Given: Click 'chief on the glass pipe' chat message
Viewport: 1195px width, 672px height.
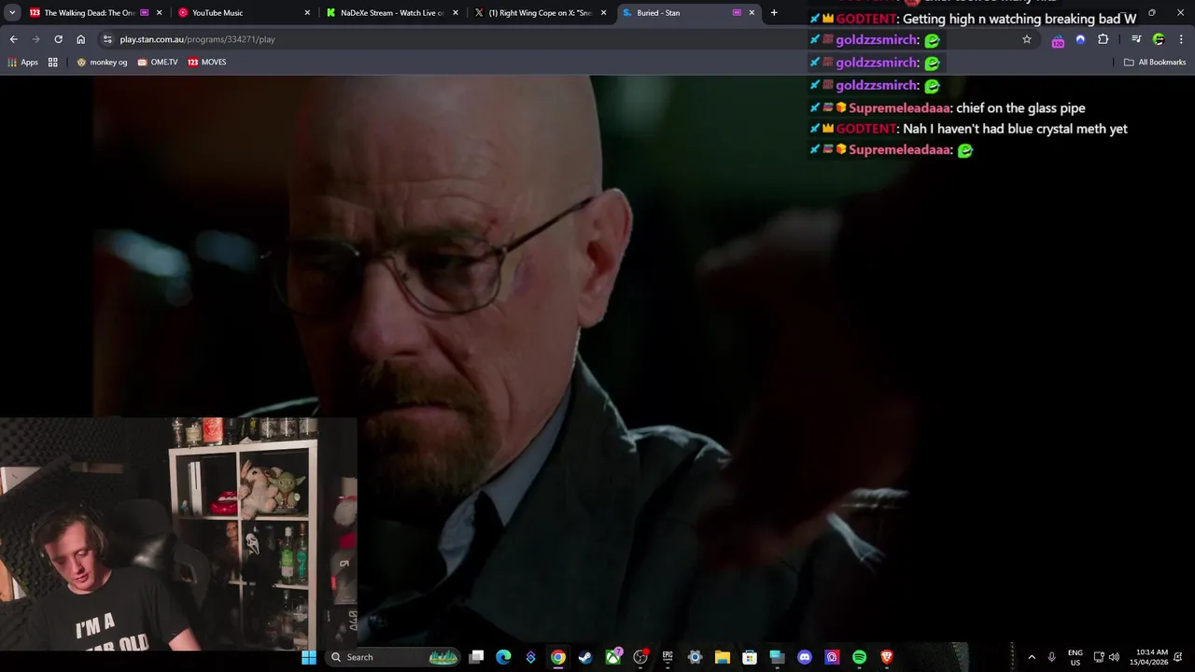Looking at the screenshot, I should pos(949,108).
